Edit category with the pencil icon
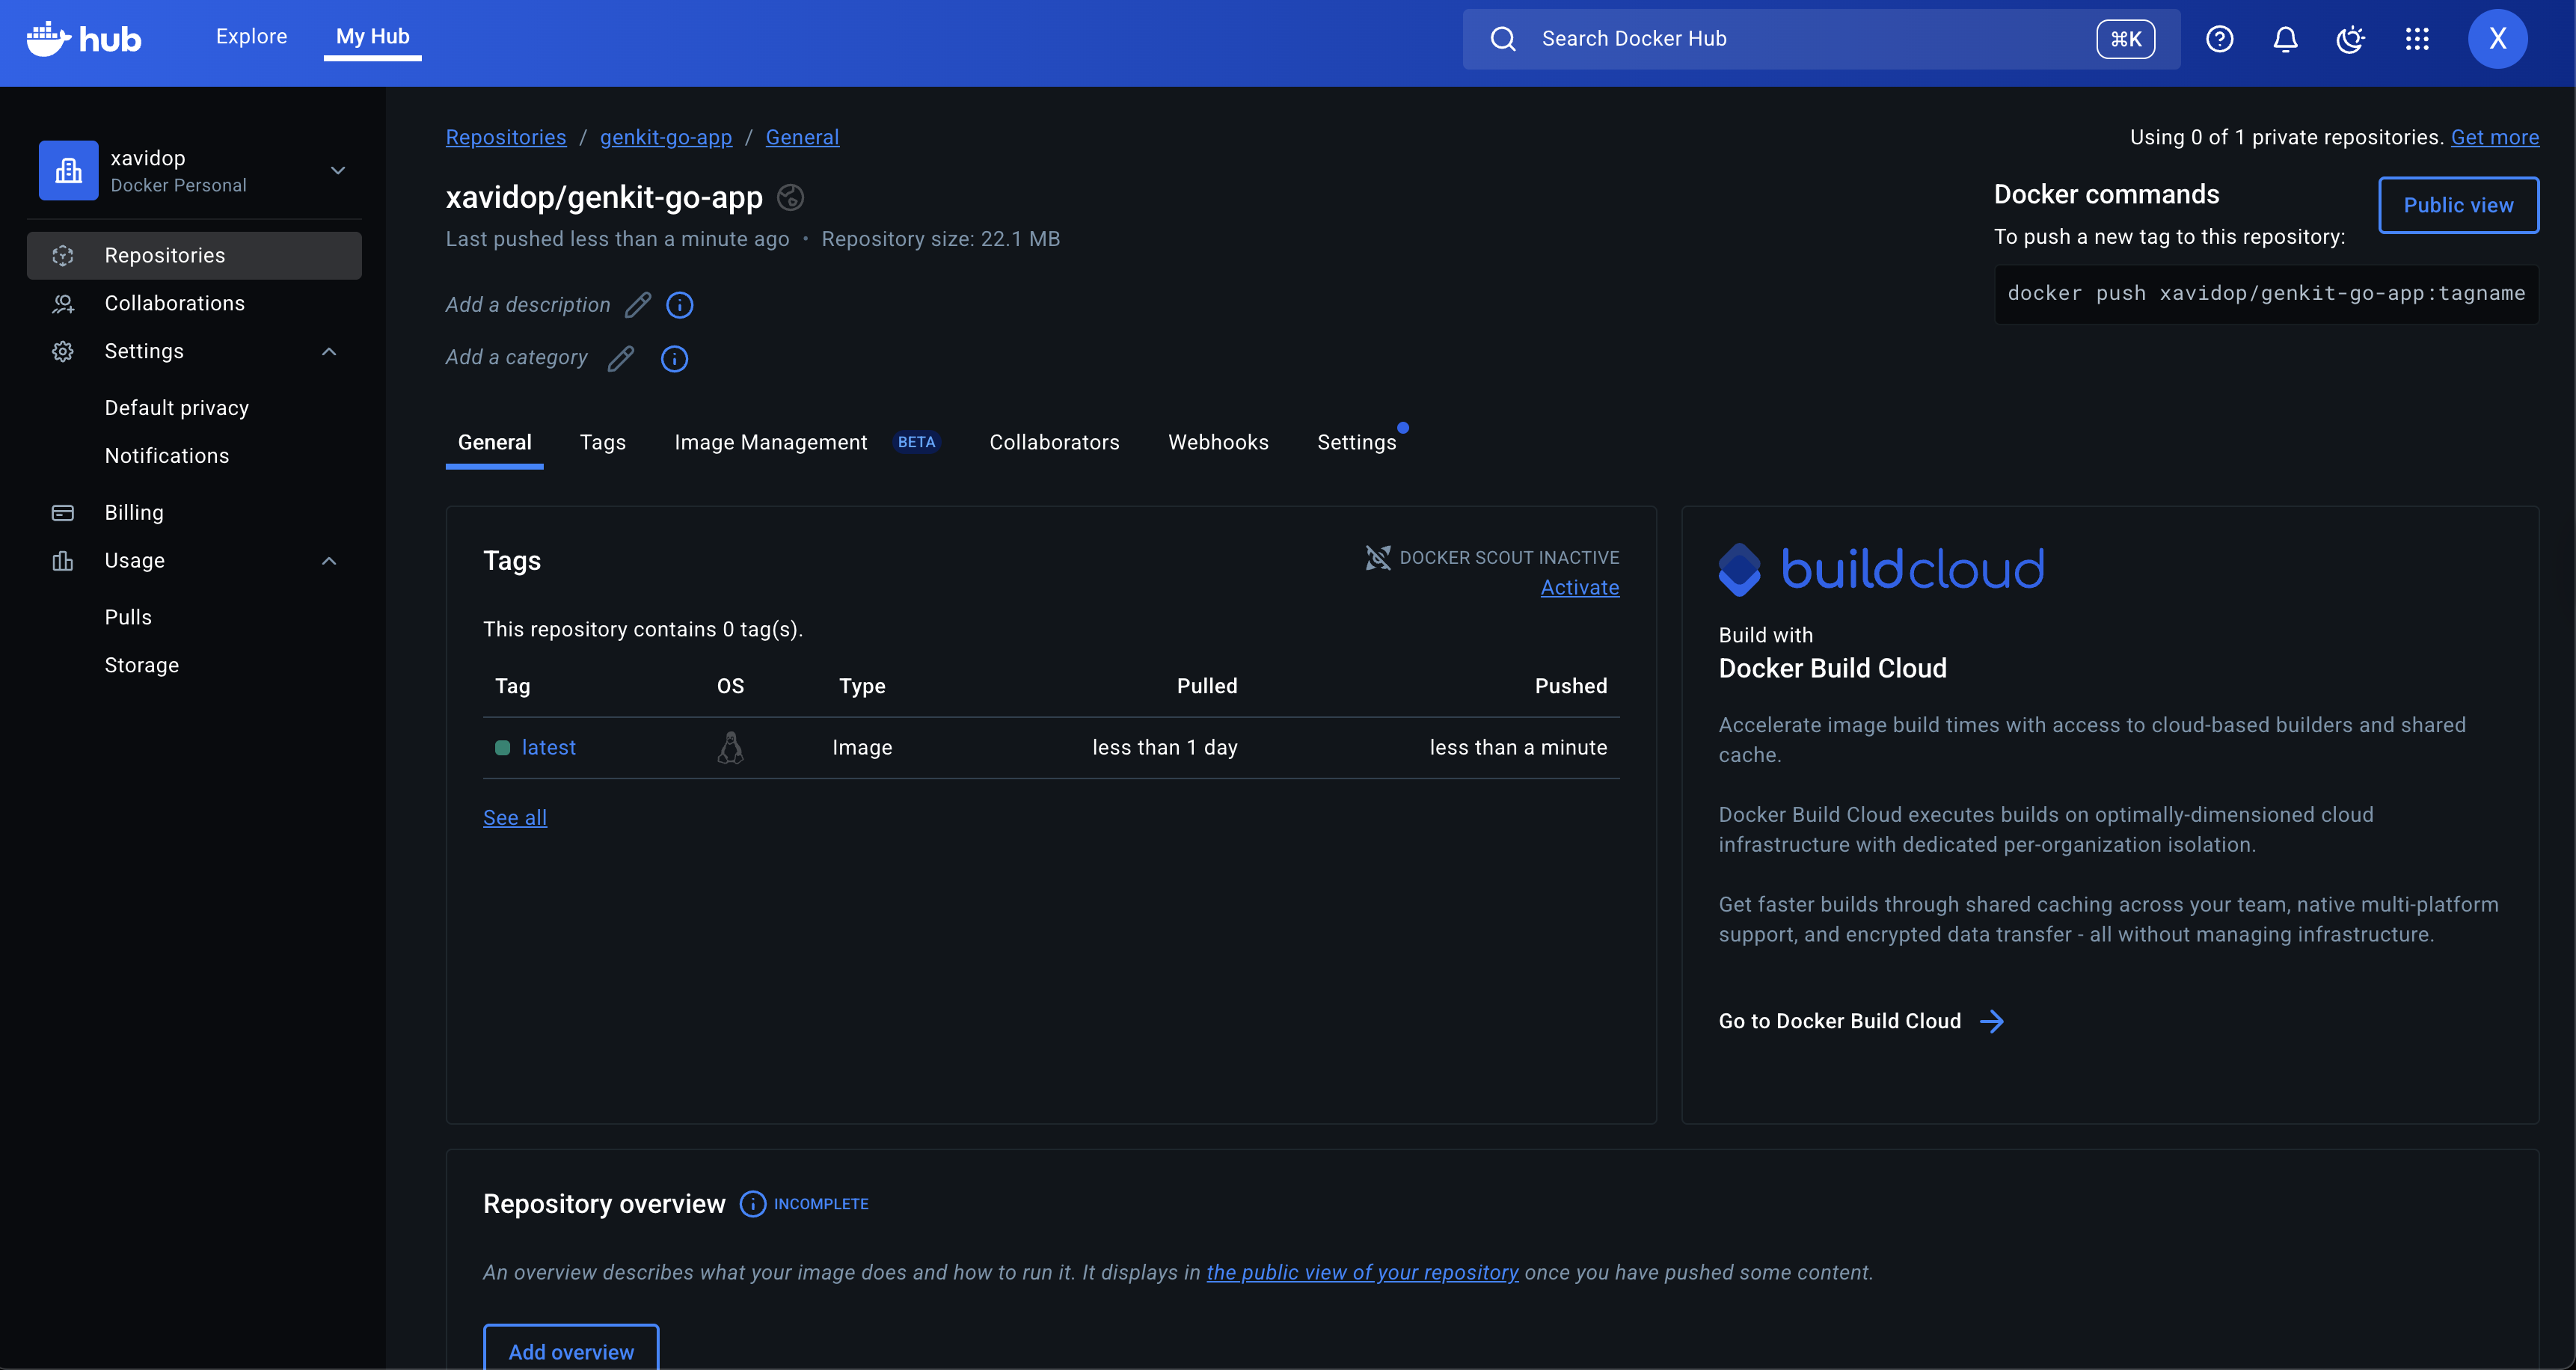 click(621, 358)
